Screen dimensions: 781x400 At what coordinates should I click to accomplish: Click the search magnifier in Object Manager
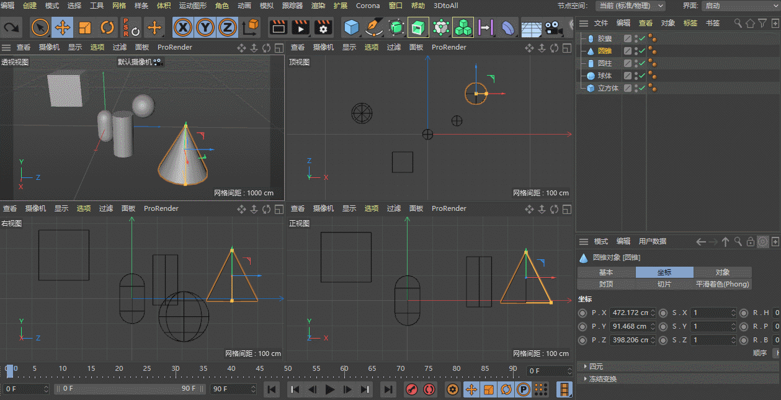tap(738, 23)
